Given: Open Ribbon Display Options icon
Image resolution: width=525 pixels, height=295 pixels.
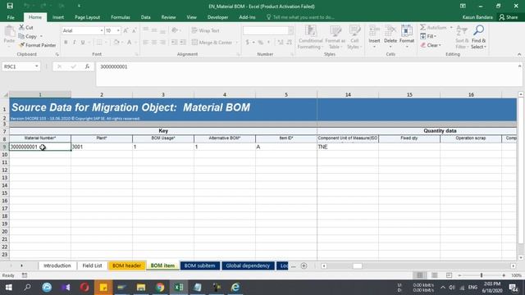Looking at the screenshot, I should [463, 6].
